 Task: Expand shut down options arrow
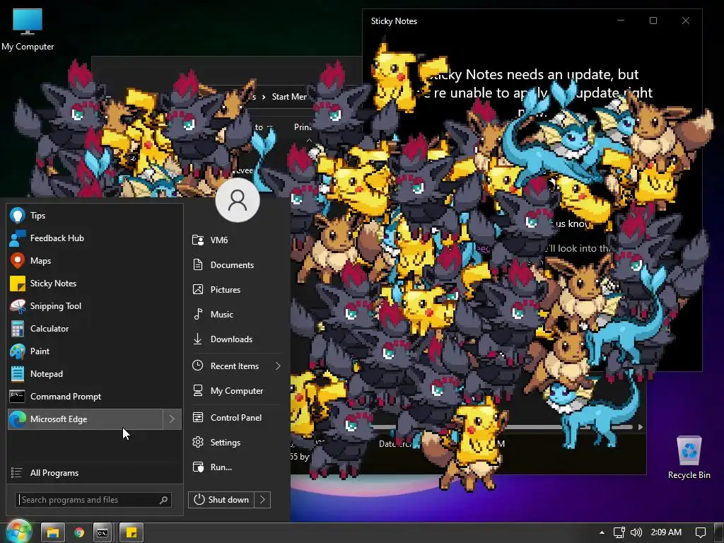point(262,500)
